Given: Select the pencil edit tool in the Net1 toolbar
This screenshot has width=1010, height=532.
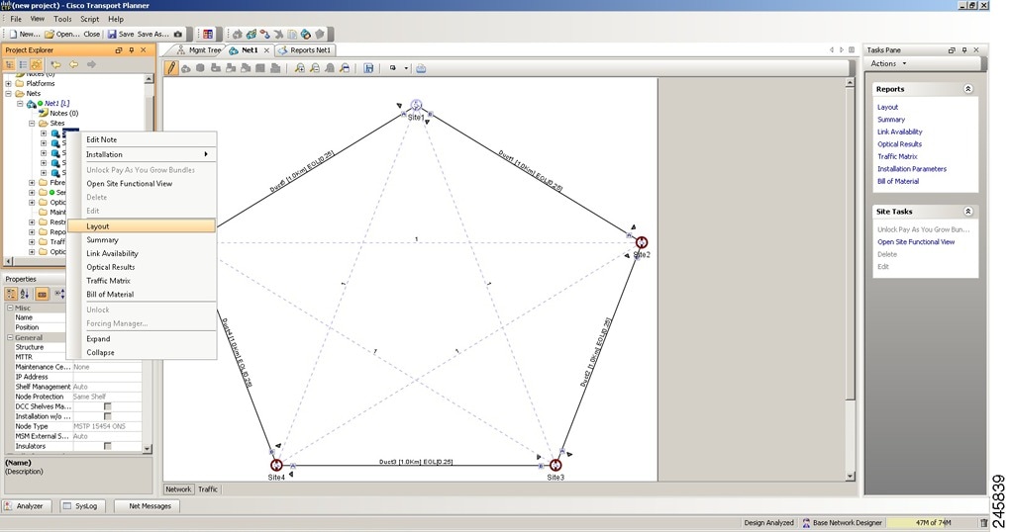Looking at the screenshot, I should click(x=171, y=67).
